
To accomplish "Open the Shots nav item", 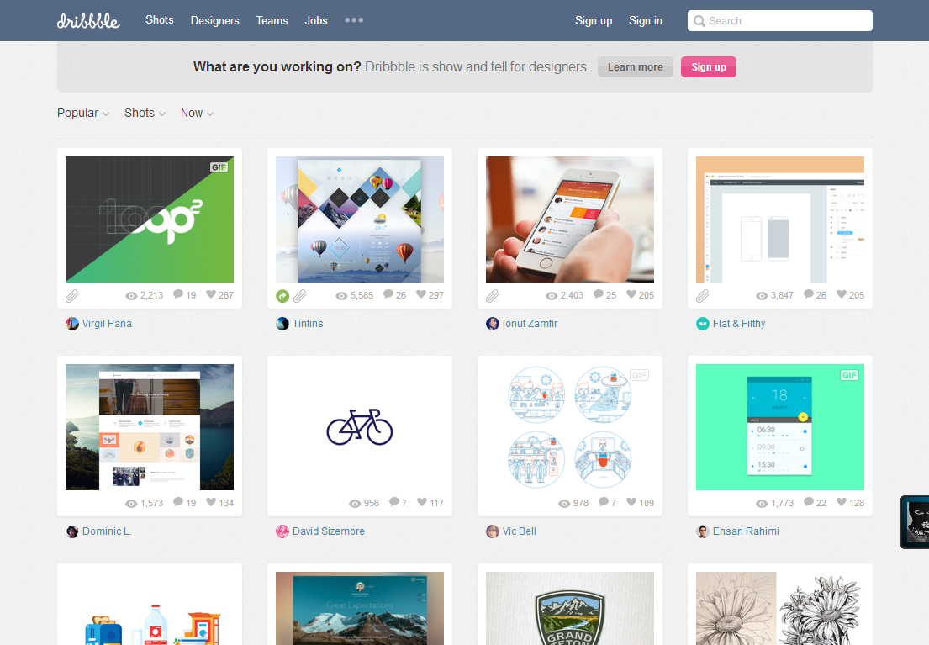I will tap(160, 20).
